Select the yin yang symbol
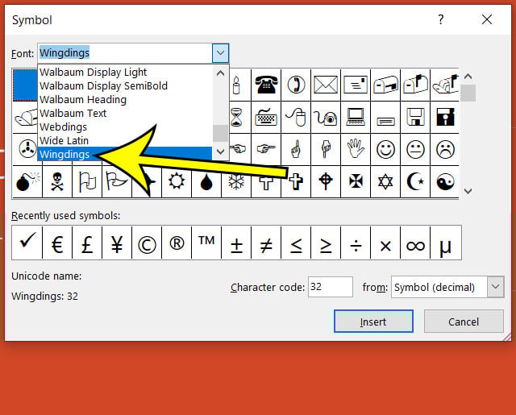The width and height of the screenshot is (516, 415). [445, 181]
